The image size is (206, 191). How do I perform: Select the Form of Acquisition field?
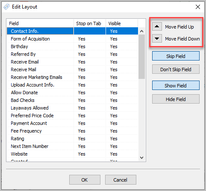coord(72,39)
